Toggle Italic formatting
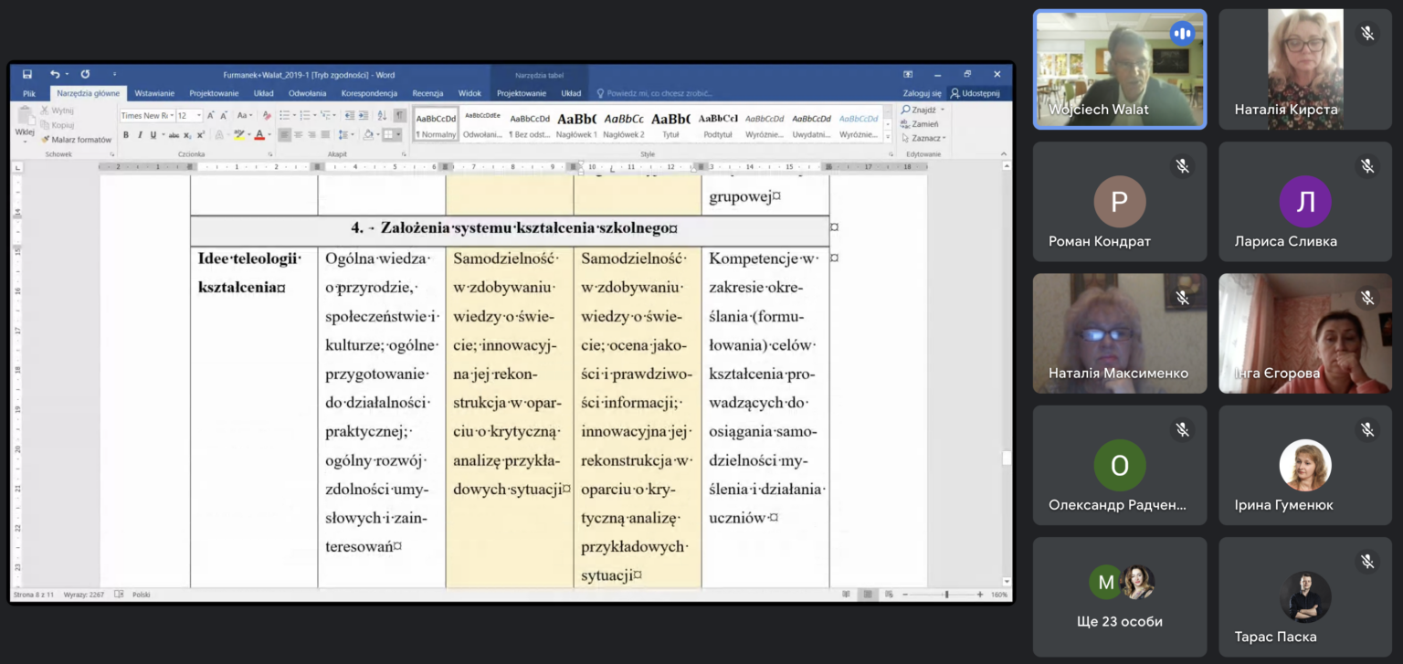This screenshot has width=1403, height=664. [139, 135]
